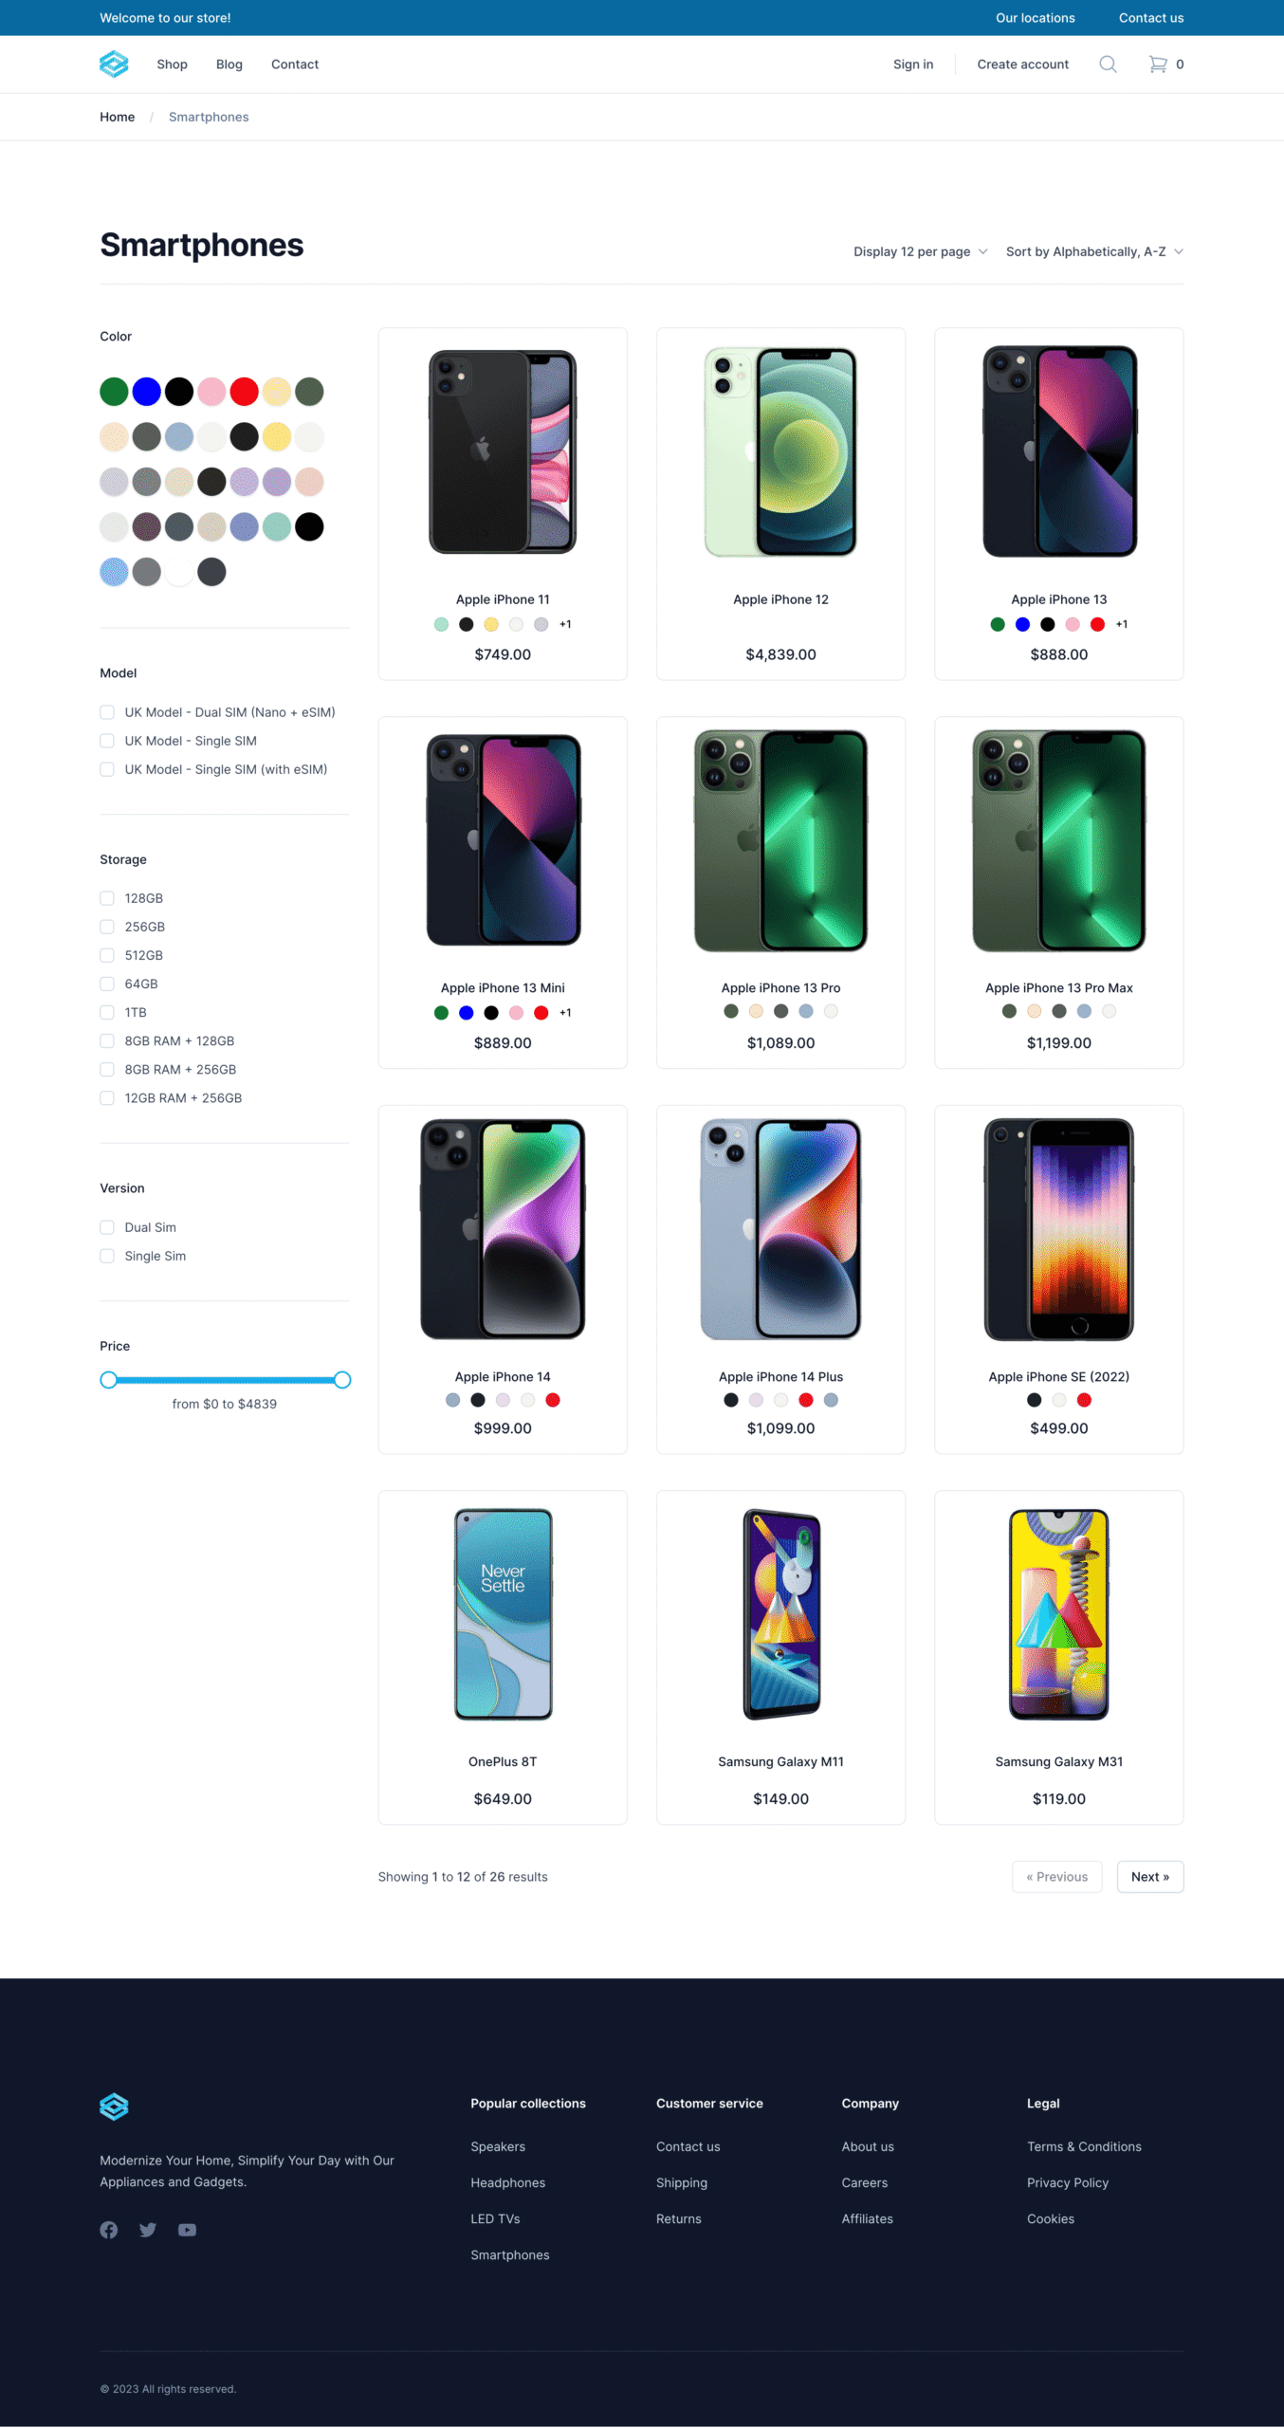Viewport: 1284px width, 2428px height.
Task: Open the shopping cart icon
Action: point(1158,64)
